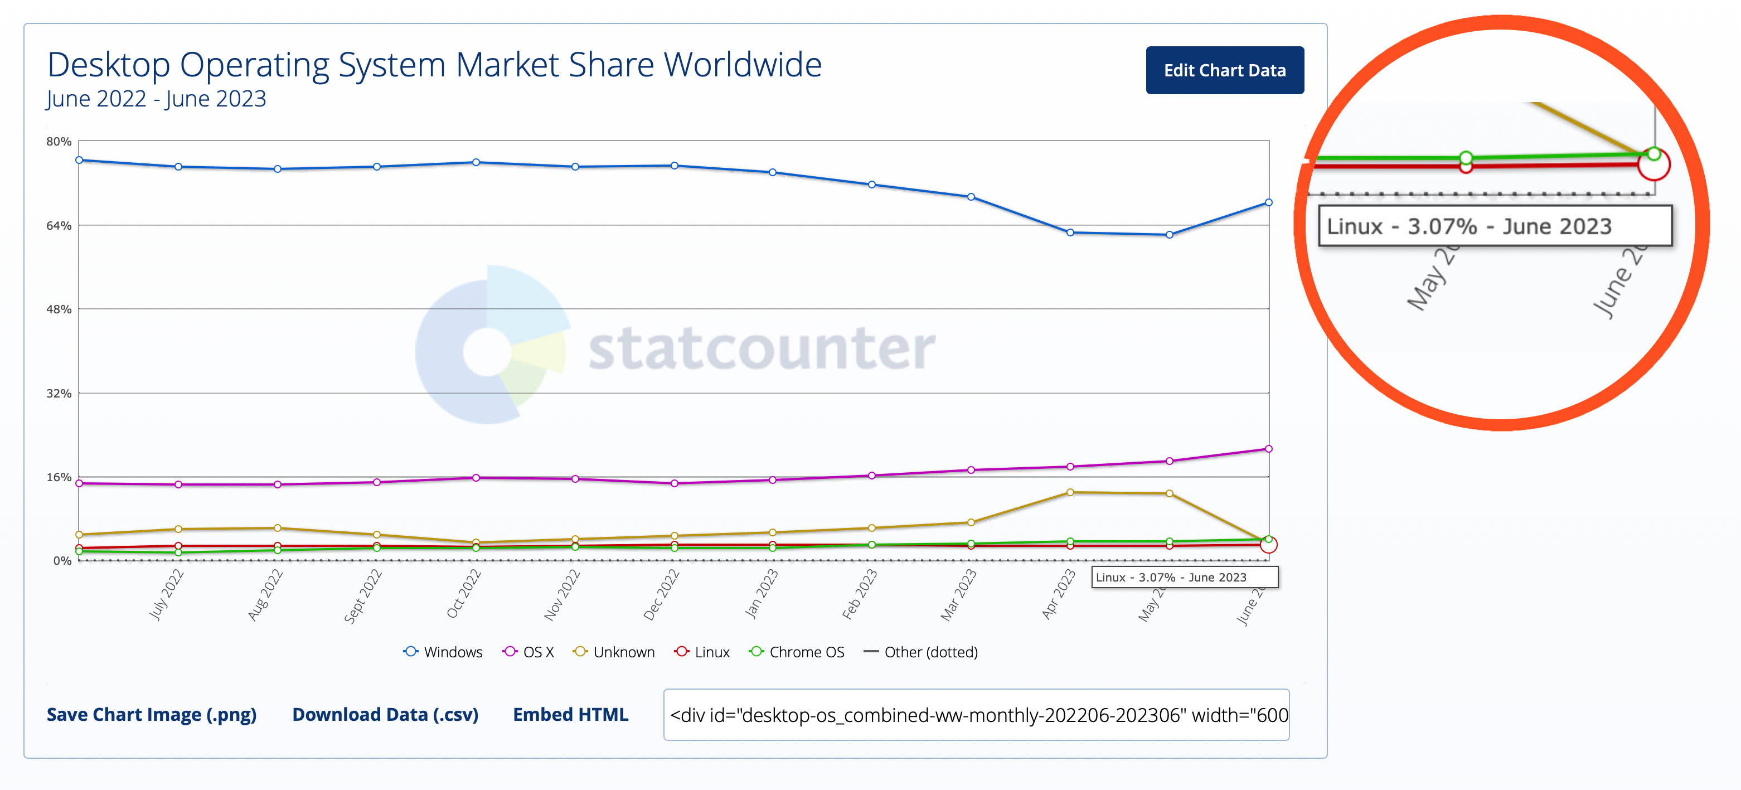Click Windows data point for Oct 2022
Screen dimensions: 1741x790
click(476, 162)
